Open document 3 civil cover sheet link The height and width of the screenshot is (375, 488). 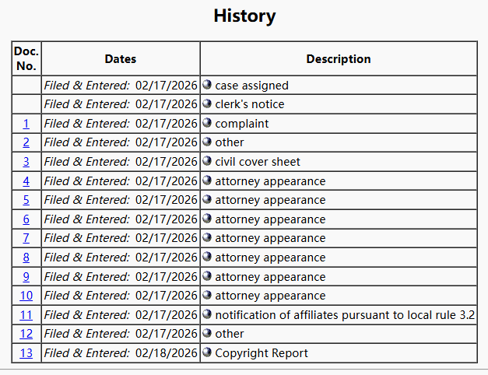click(26, 162)
